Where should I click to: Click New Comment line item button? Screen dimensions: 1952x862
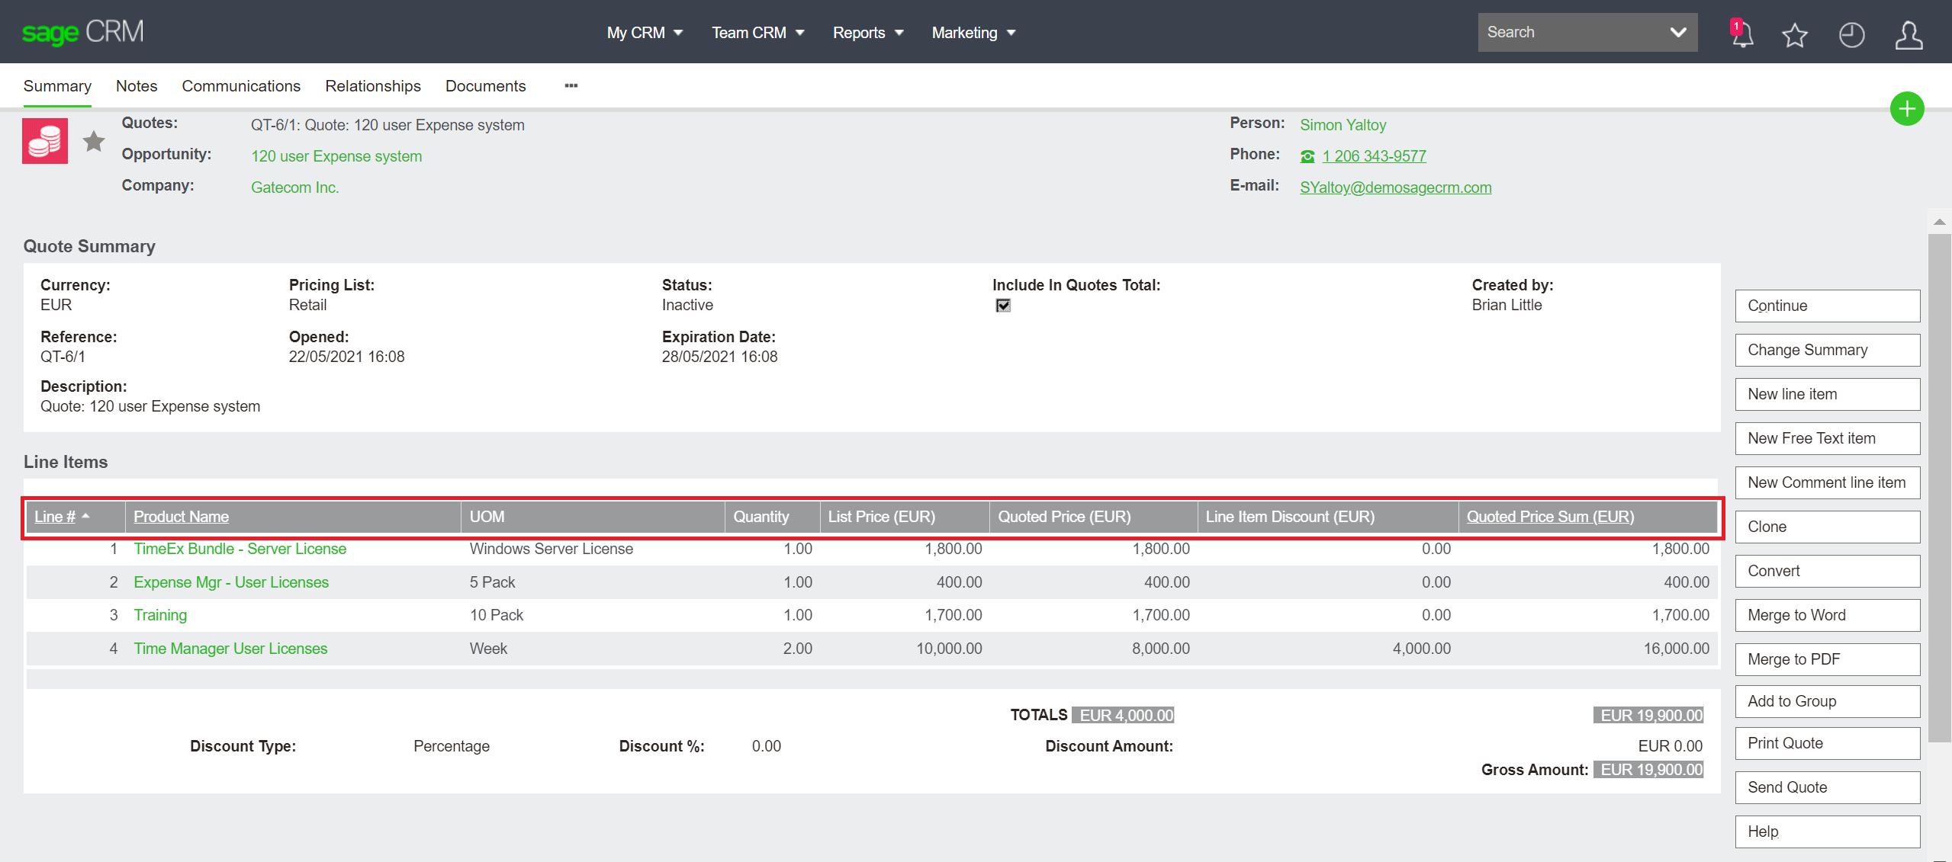pyautogui.click(x=1828, y=482)
